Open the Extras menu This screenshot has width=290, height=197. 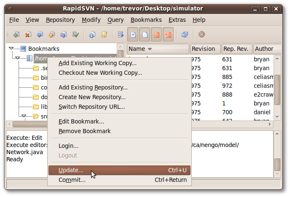[177, 20]
